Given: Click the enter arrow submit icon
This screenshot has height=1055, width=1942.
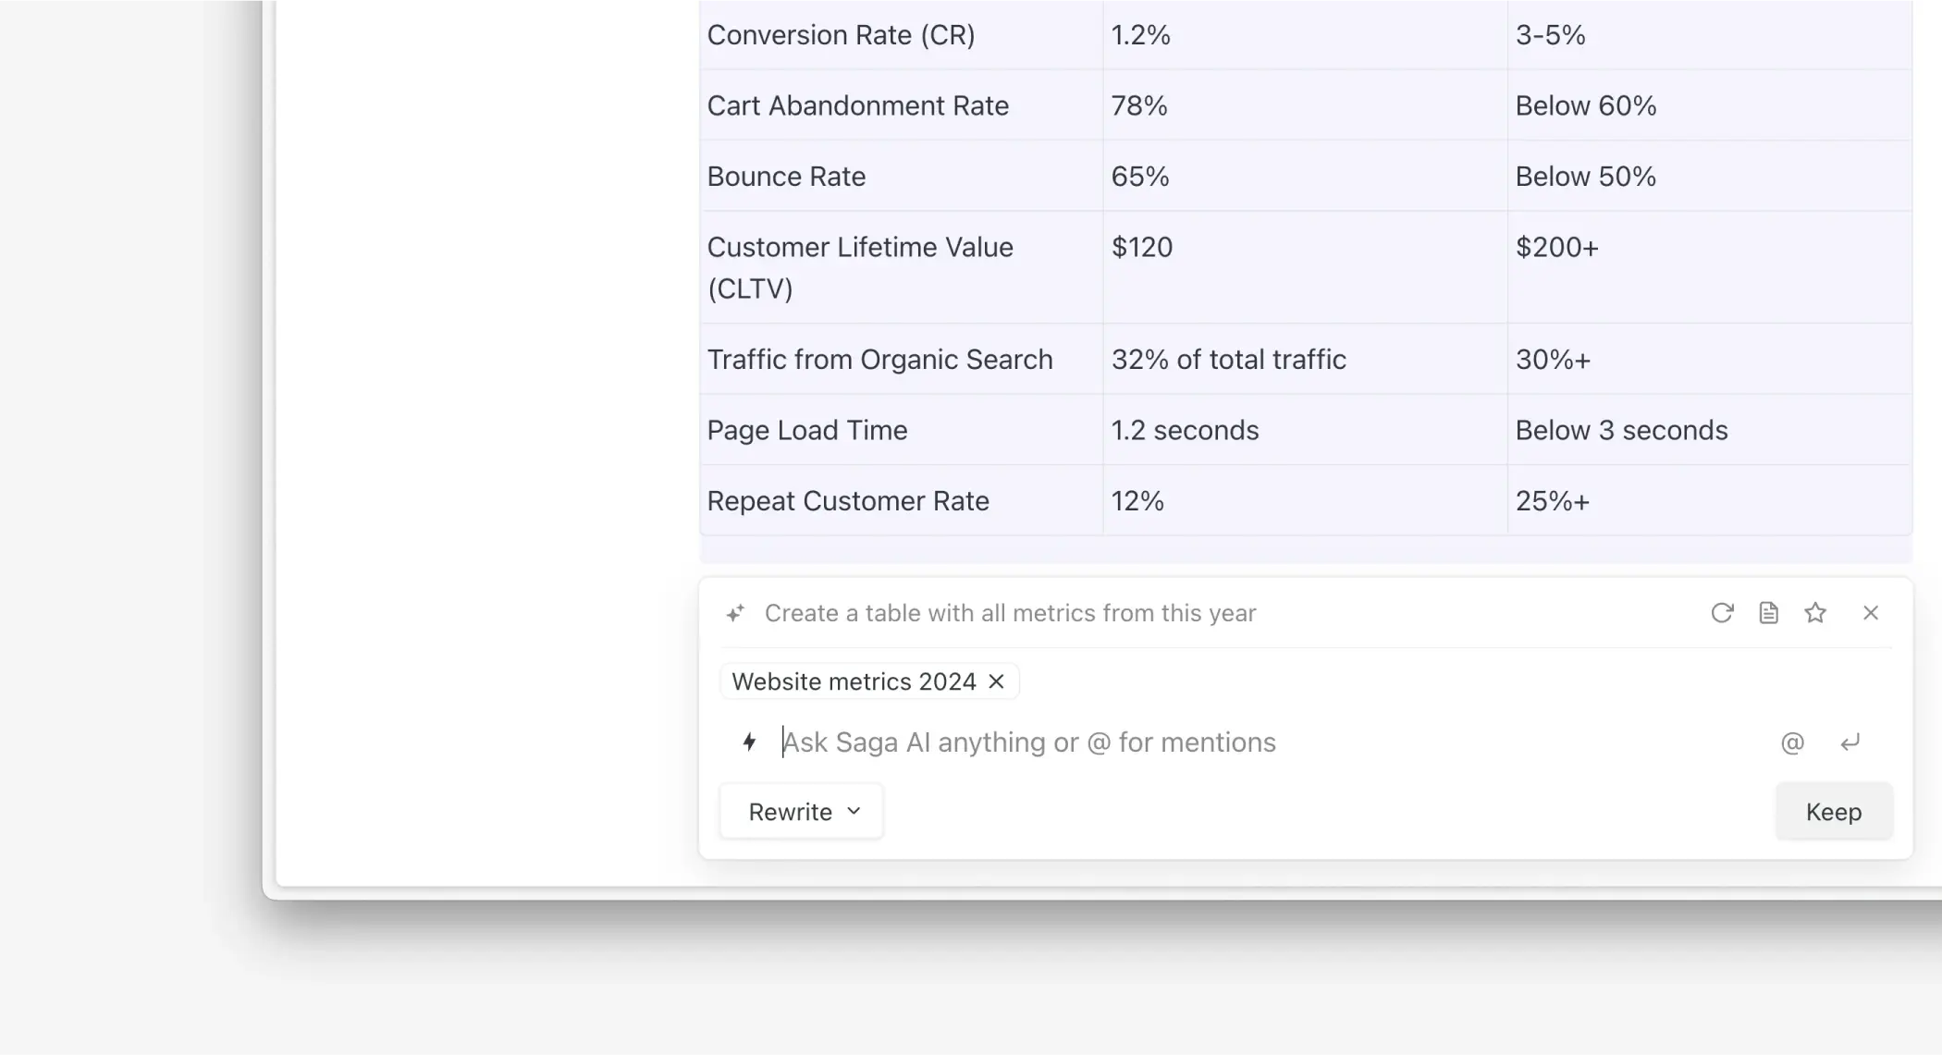Looking at the screenshot, I should pyautogui.click(x=1850, y=742).
